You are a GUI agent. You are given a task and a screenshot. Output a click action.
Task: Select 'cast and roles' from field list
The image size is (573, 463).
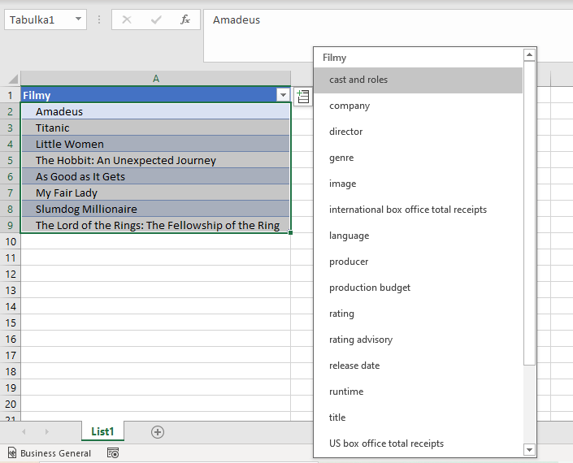click(x=358, y=80)
